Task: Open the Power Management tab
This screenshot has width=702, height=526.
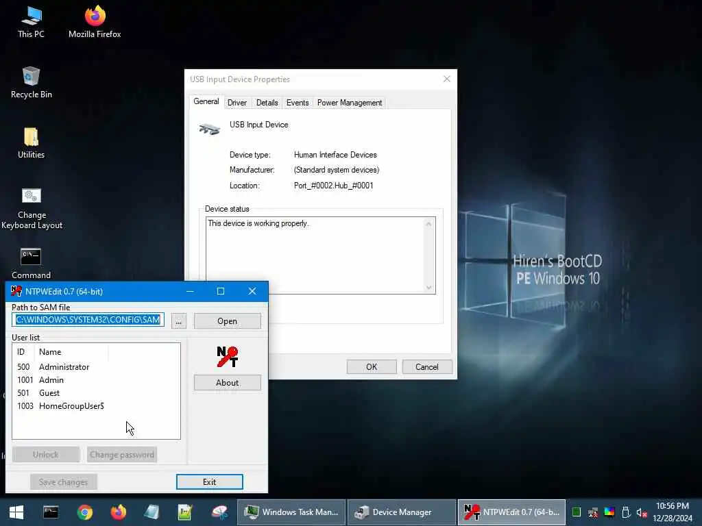Action: pos(349,103)
